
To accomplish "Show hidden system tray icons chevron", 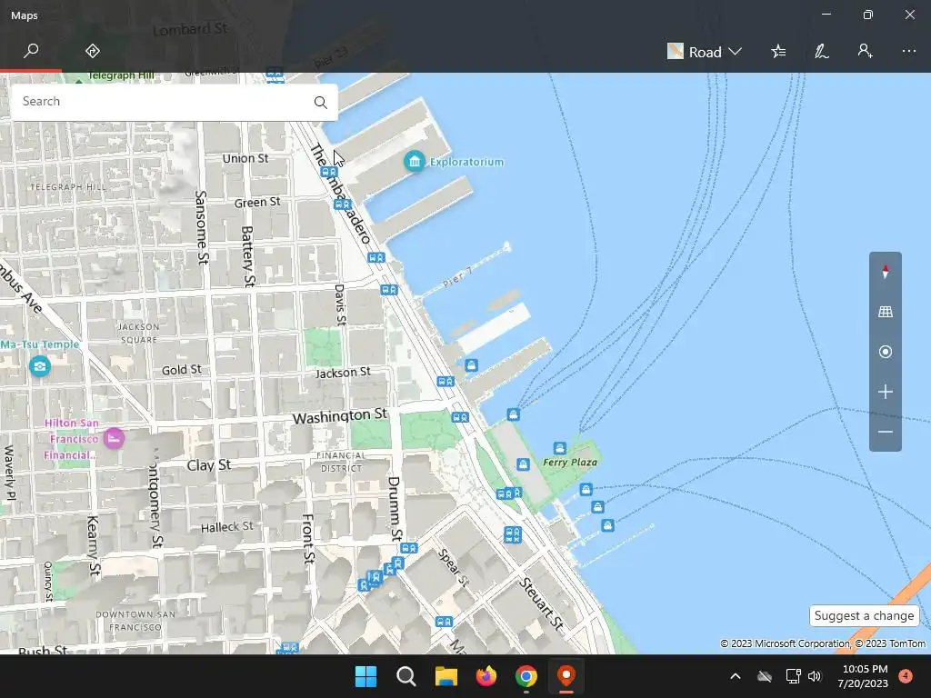I will tap(735, 676).
